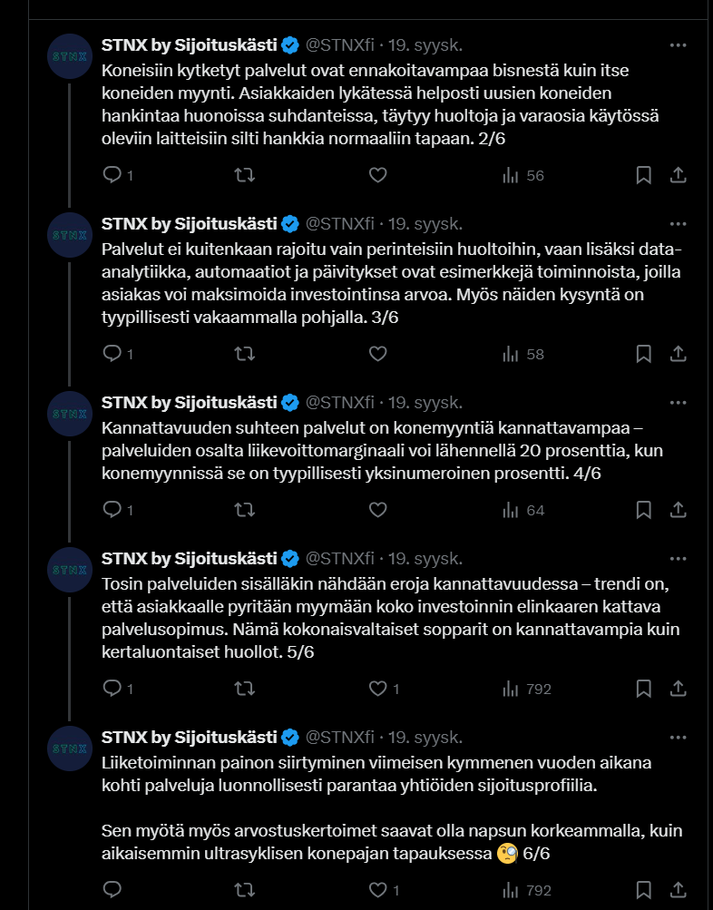Share the 3/6 tweet

(678, 354)
